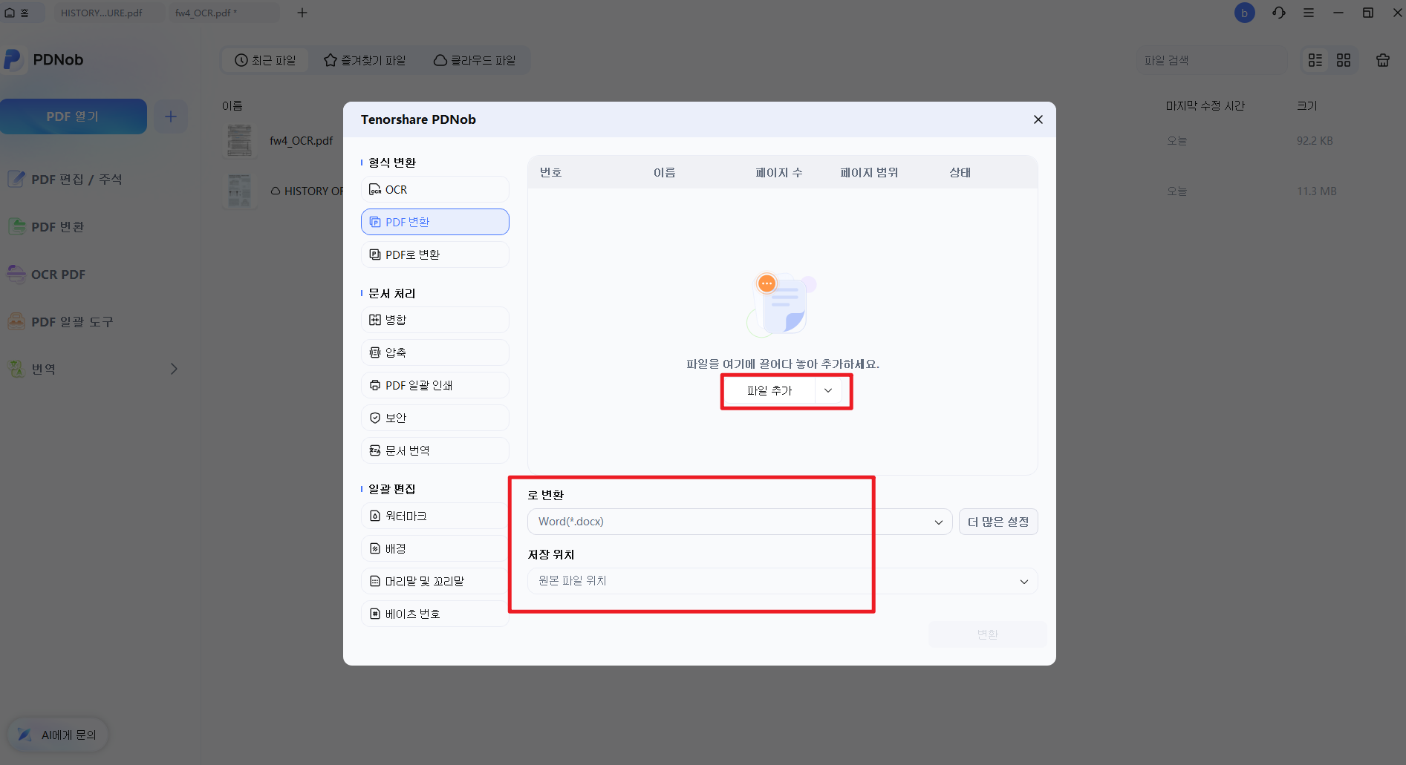The image size is (1406, 765).
Task: Select PDF 일괄 인쇄 batch print
Action: click(x=435, y=385)
